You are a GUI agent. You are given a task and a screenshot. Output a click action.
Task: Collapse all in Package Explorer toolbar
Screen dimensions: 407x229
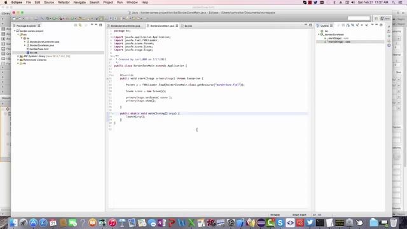pyautogui.click(x=76, y=25)
